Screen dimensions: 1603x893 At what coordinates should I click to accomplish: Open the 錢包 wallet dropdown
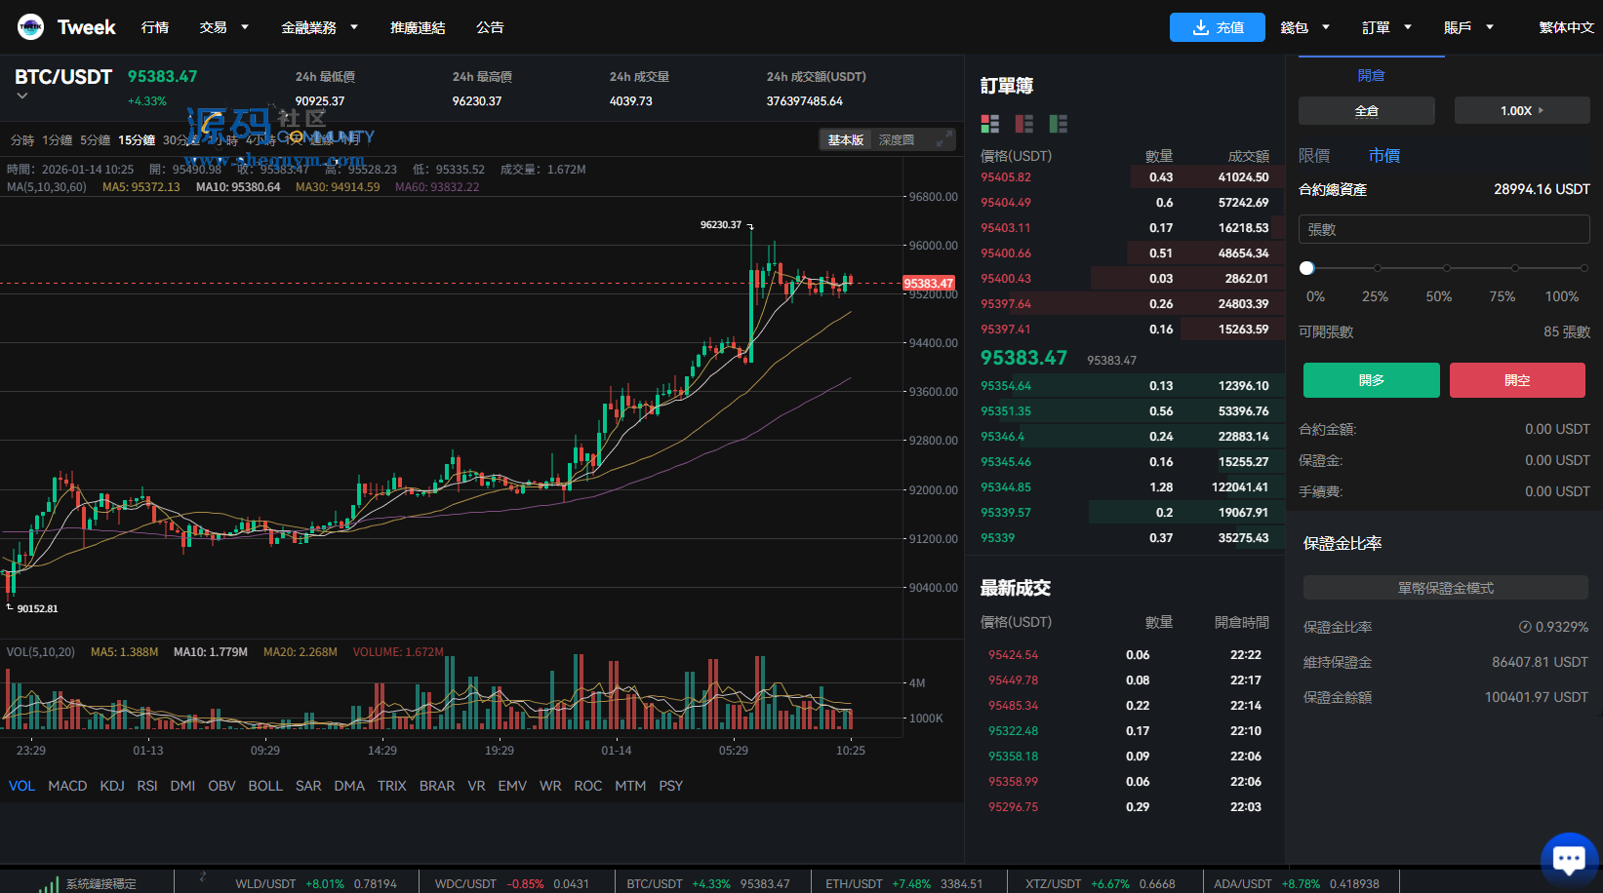[x=1304, y=27]
